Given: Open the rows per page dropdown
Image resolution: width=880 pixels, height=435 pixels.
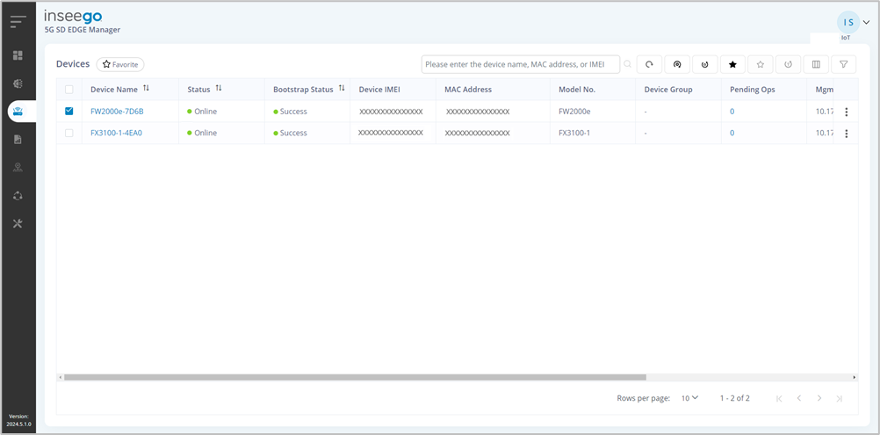Looking at the screenshot, I should 689,398.
